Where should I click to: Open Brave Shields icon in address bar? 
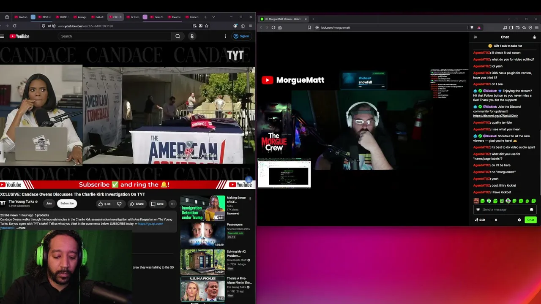pos(472,27)
